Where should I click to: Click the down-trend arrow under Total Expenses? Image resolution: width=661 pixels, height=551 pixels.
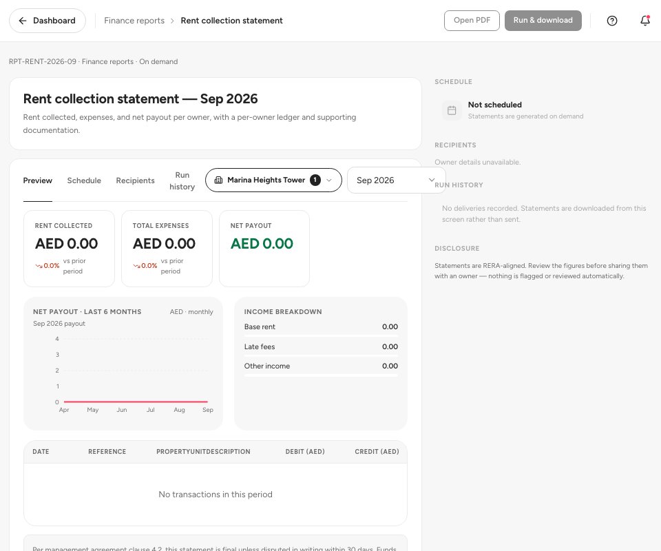pyautogui.click(x=136, y=266)
